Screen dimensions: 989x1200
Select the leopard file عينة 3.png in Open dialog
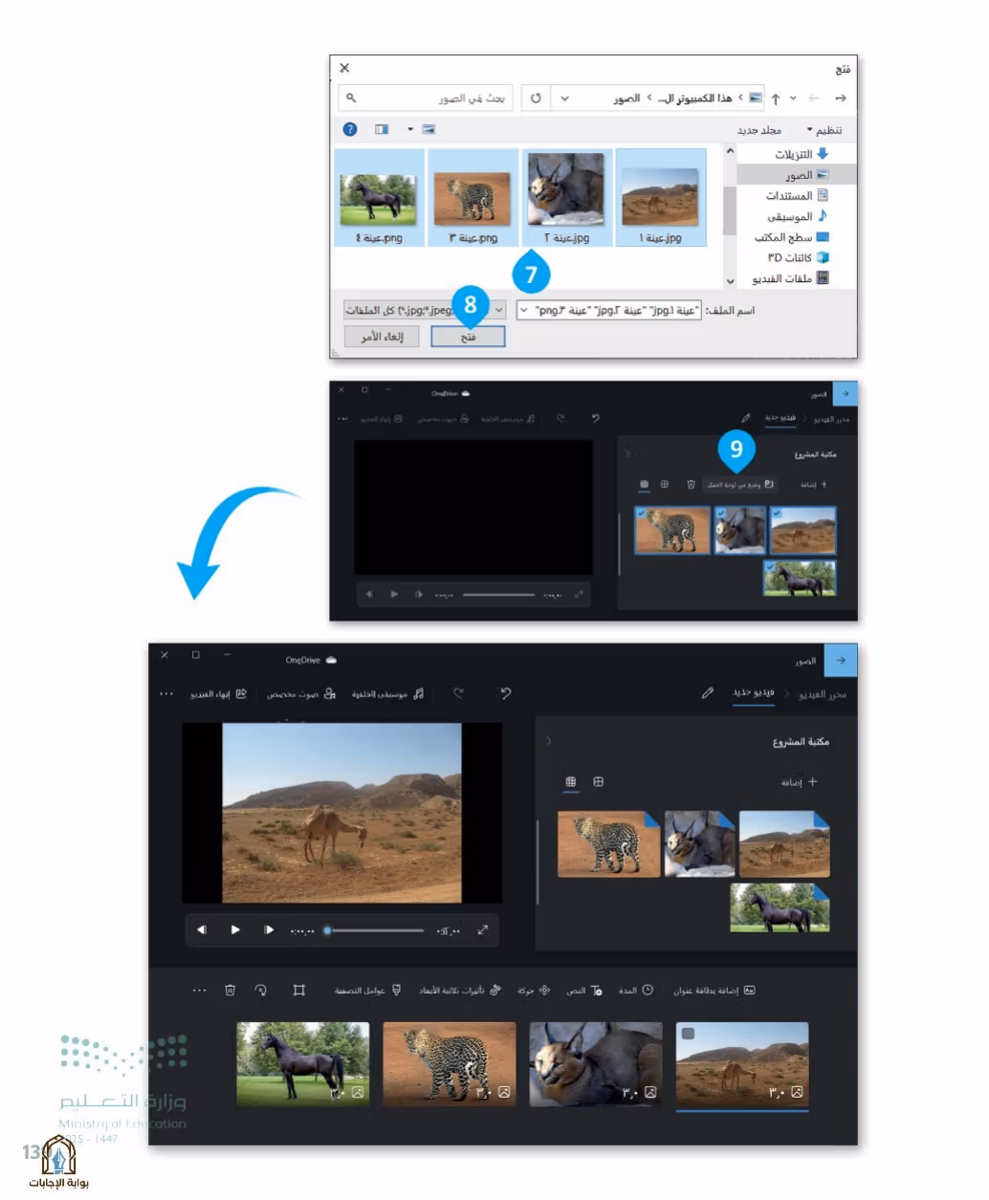(x=473, y=197)
